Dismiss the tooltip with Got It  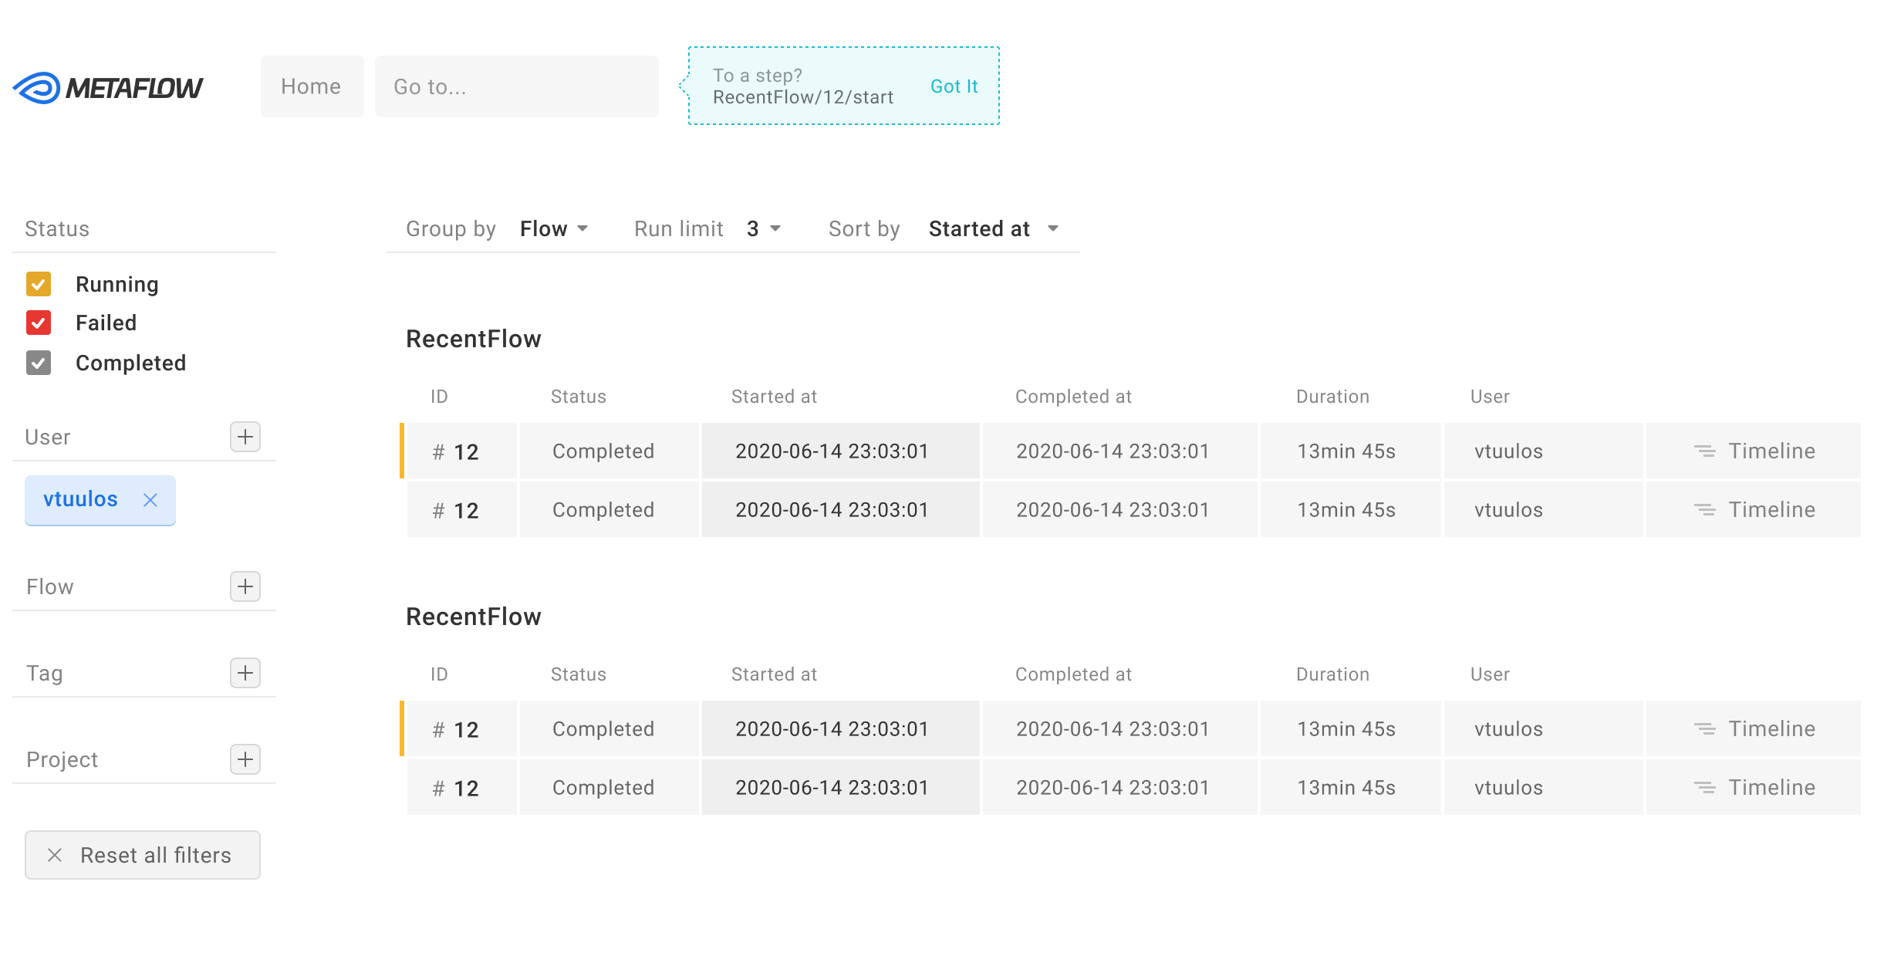coord(954,86)
